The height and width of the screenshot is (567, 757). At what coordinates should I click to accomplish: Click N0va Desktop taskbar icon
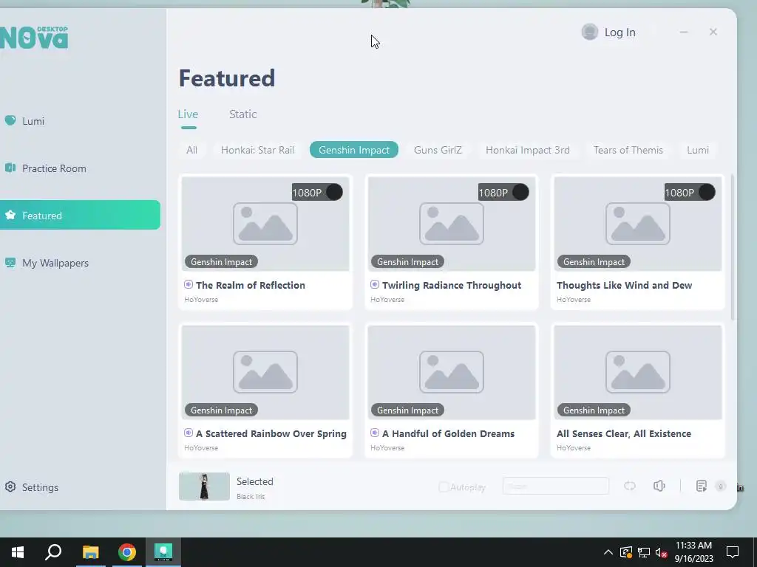[x=163, y=552]
